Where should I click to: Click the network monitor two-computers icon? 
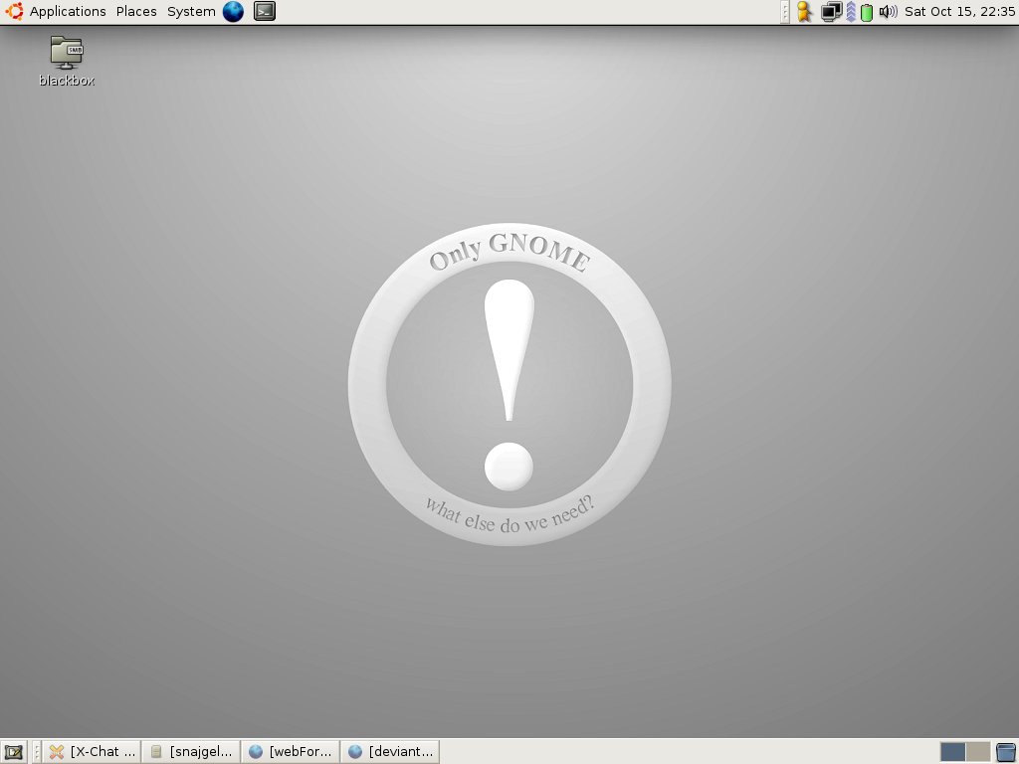(x=831, y=12)
